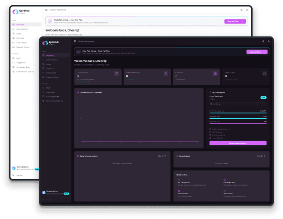This screenshot has height=219, width=283.
Task: Click Leads icon in light window sidebar
Action: 13,33
